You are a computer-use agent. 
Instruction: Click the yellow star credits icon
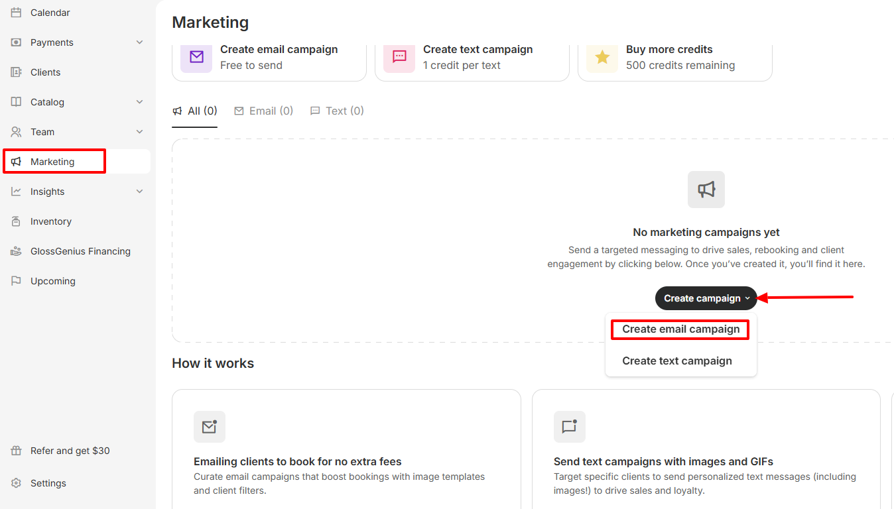coord(602,57)
